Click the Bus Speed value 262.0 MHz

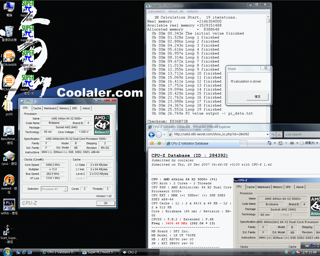53,174
